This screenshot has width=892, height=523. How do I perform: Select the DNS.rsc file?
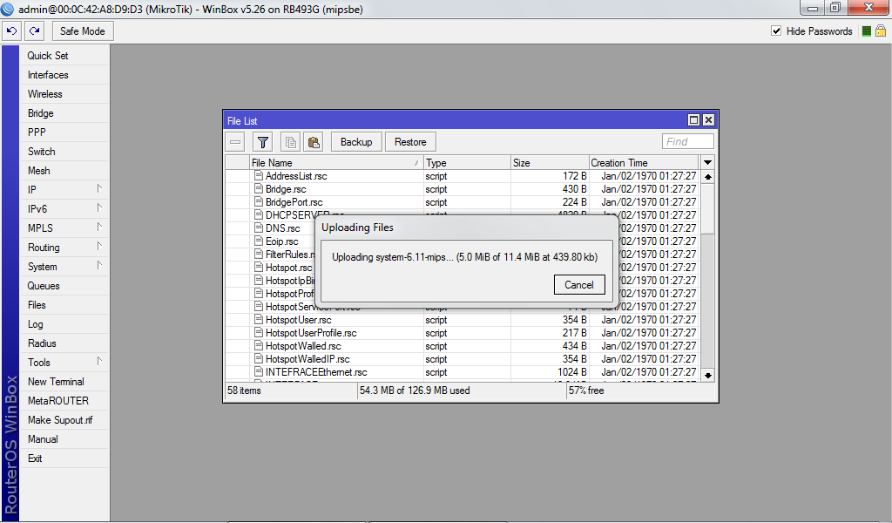pyautogui.click(x=283, y=228)
